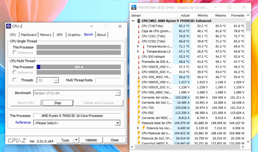Toggle the CPU Multi Thread Reference checkbox
Image resolution: width=258 pixels, height=152 pixels.
15,72
